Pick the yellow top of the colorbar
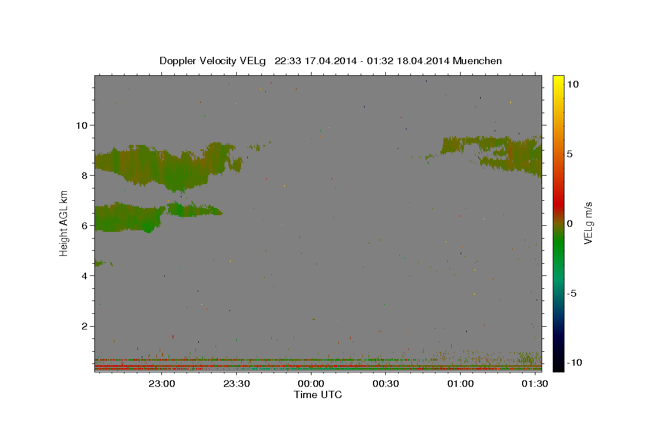Viewport: 670px width, 446px height. pos(558,81)
